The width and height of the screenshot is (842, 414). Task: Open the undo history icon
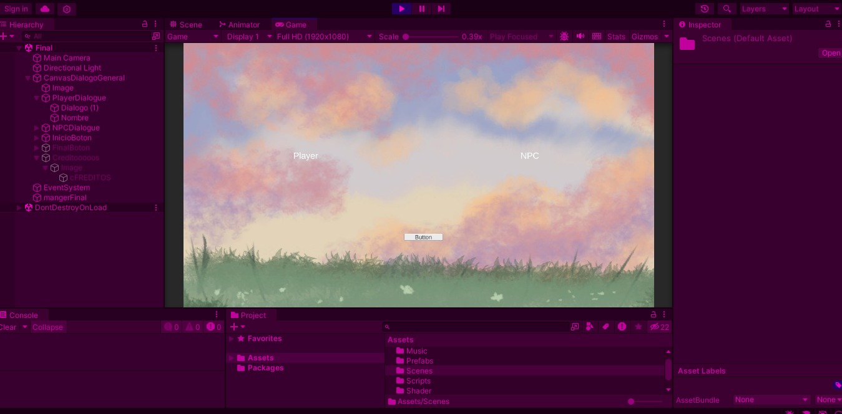[705, 9]
